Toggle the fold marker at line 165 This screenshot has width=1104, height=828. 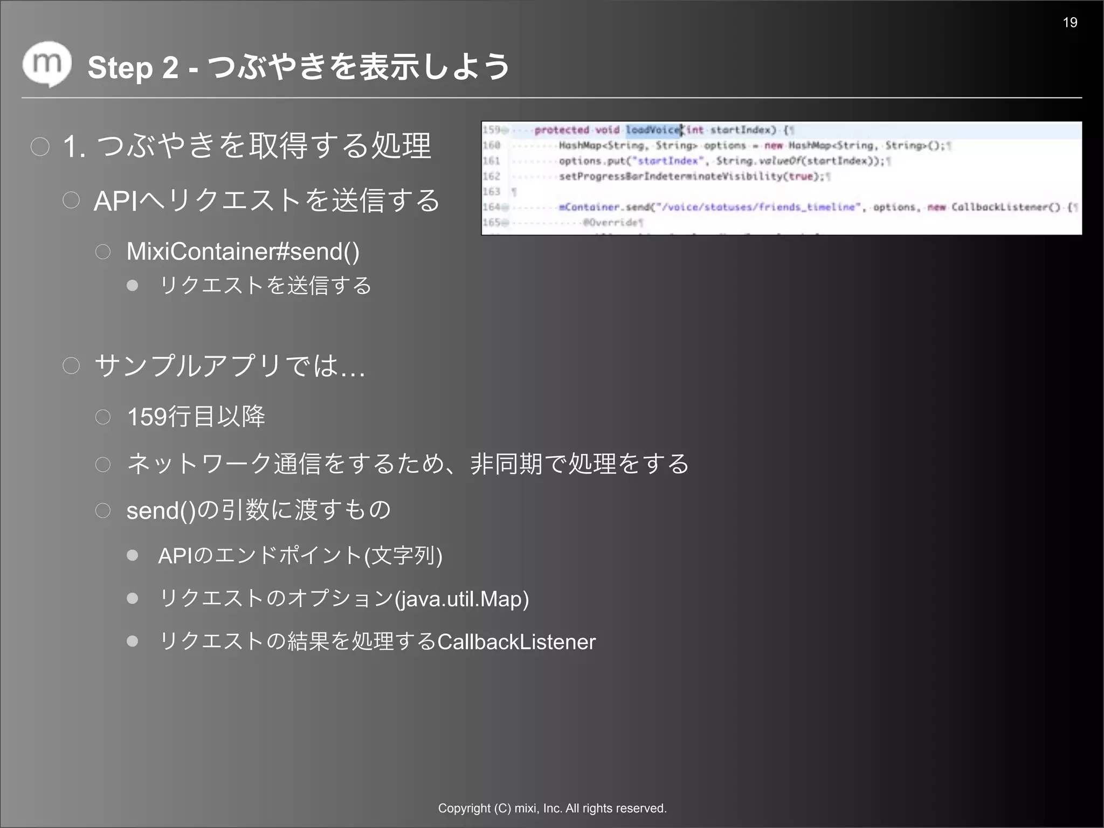505,223
